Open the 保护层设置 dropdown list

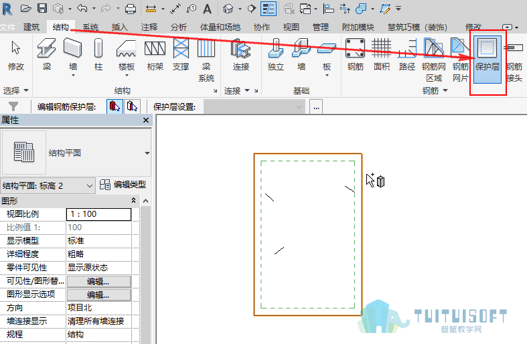tap(254, 107)
